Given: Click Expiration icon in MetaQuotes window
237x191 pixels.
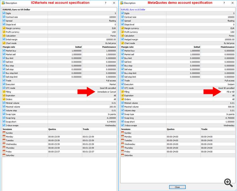Looking at the screenshot, I should pos(122,95).
